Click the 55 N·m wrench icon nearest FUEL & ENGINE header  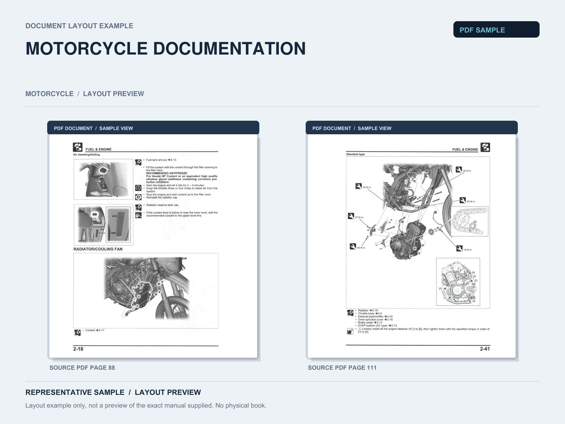pos(459,169)
